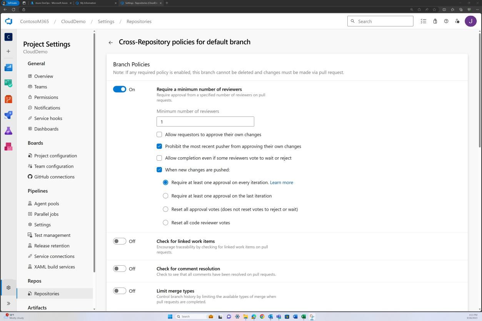Image resolution: width=482 pixels, height=321 pixels.
Task: Select Require approval on the last iteration
Action: 165,196
